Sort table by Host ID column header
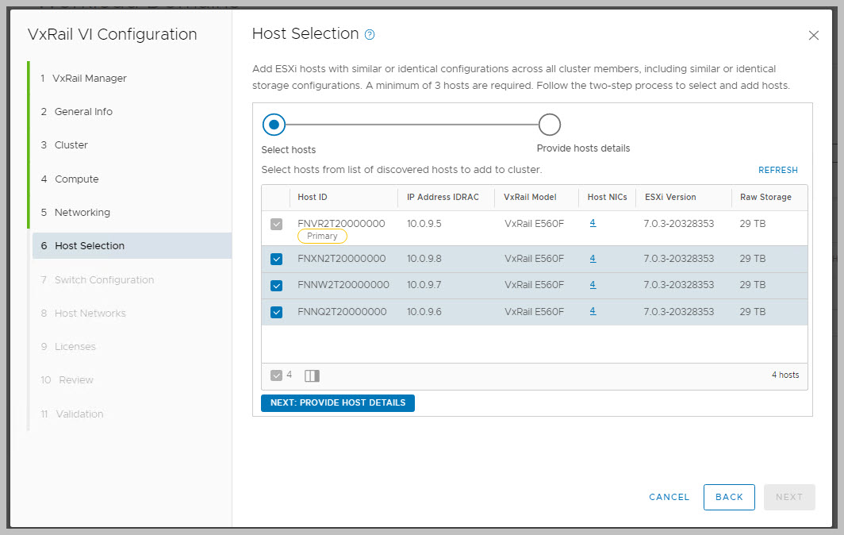844x535 pixels. tap(313, 198)
